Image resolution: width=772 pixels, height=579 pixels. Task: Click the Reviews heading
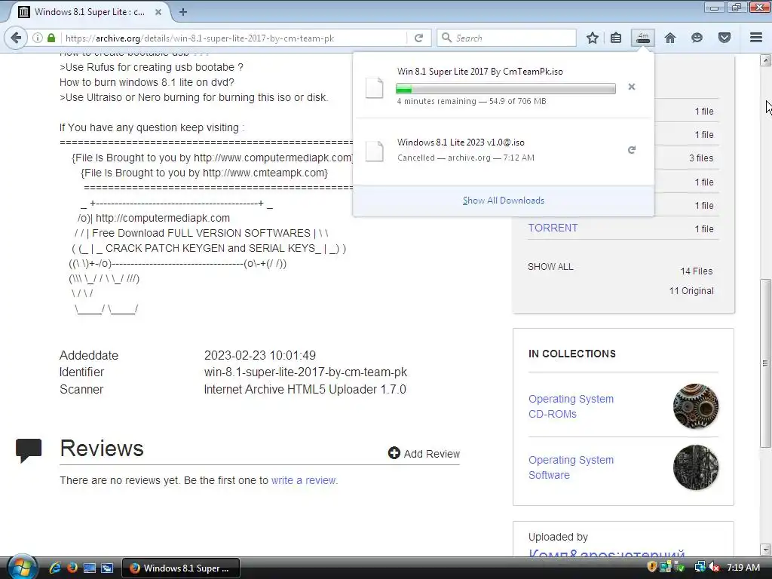[x=102, y=449]
